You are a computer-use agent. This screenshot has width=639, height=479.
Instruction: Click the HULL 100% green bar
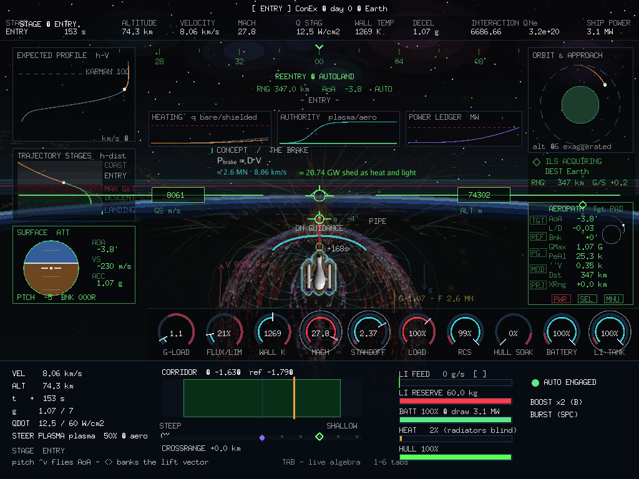pyautogui.click(x=455, y=457)
